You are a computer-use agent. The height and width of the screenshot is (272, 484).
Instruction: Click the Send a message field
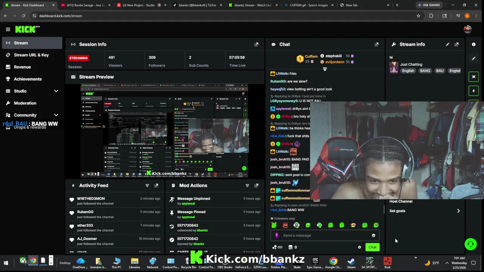325,235
